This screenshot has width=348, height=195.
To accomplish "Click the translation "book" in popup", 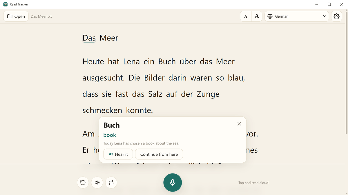I will point(110,135).
